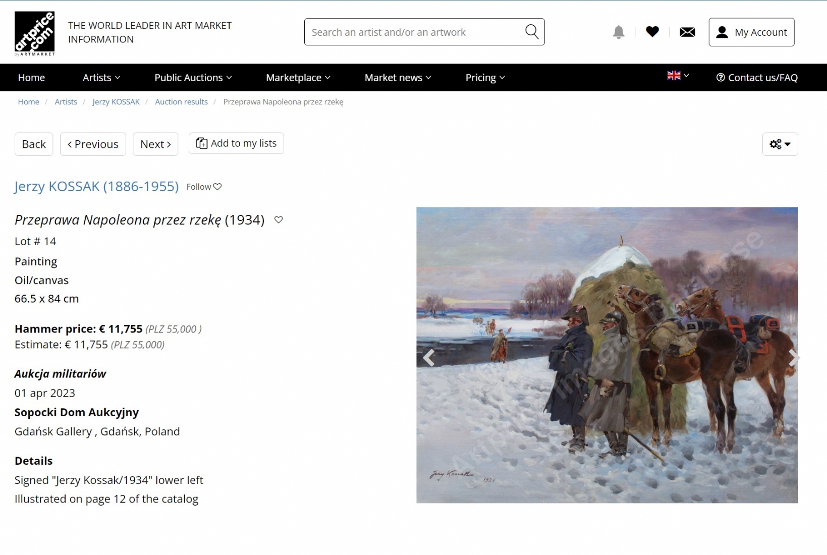The image size is (827, 555).
Task: Favorite the Przeprawa Napoleona artwork heart
Action: (279, 219)
